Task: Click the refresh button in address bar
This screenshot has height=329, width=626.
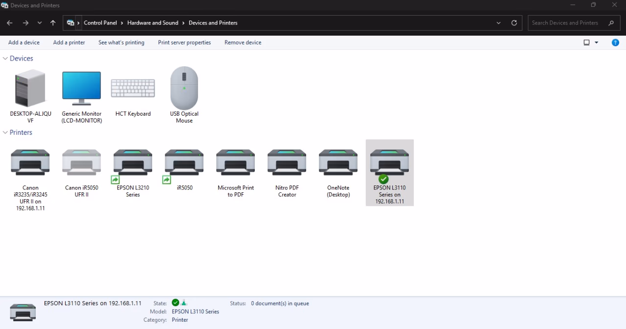Action: pyautogui.click(x=514, y=23)
